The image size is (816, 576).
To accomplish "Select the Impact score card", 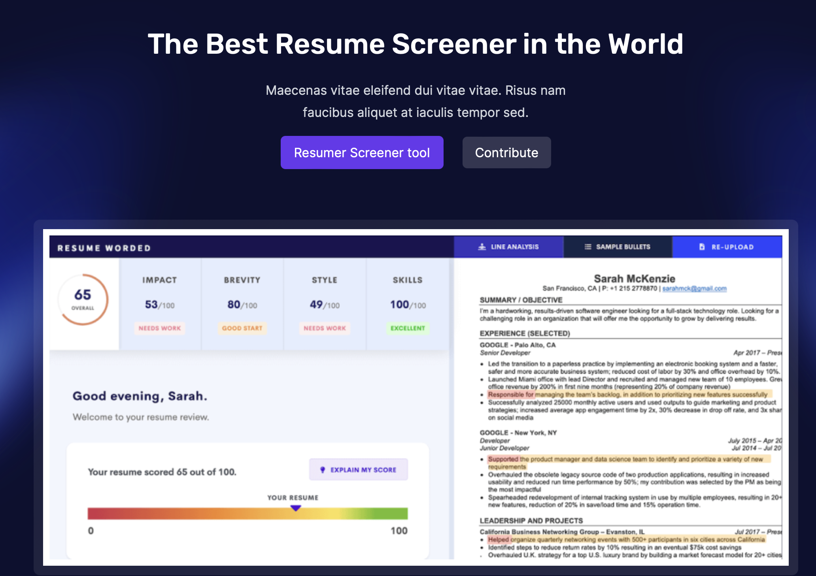I will (160, 304).
